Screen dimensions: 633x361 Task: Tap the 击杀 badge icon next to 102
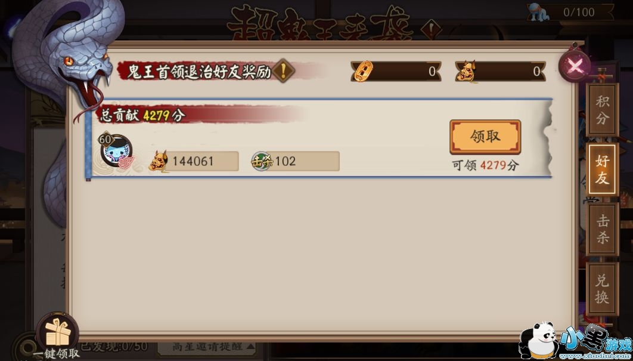(262, 161)
